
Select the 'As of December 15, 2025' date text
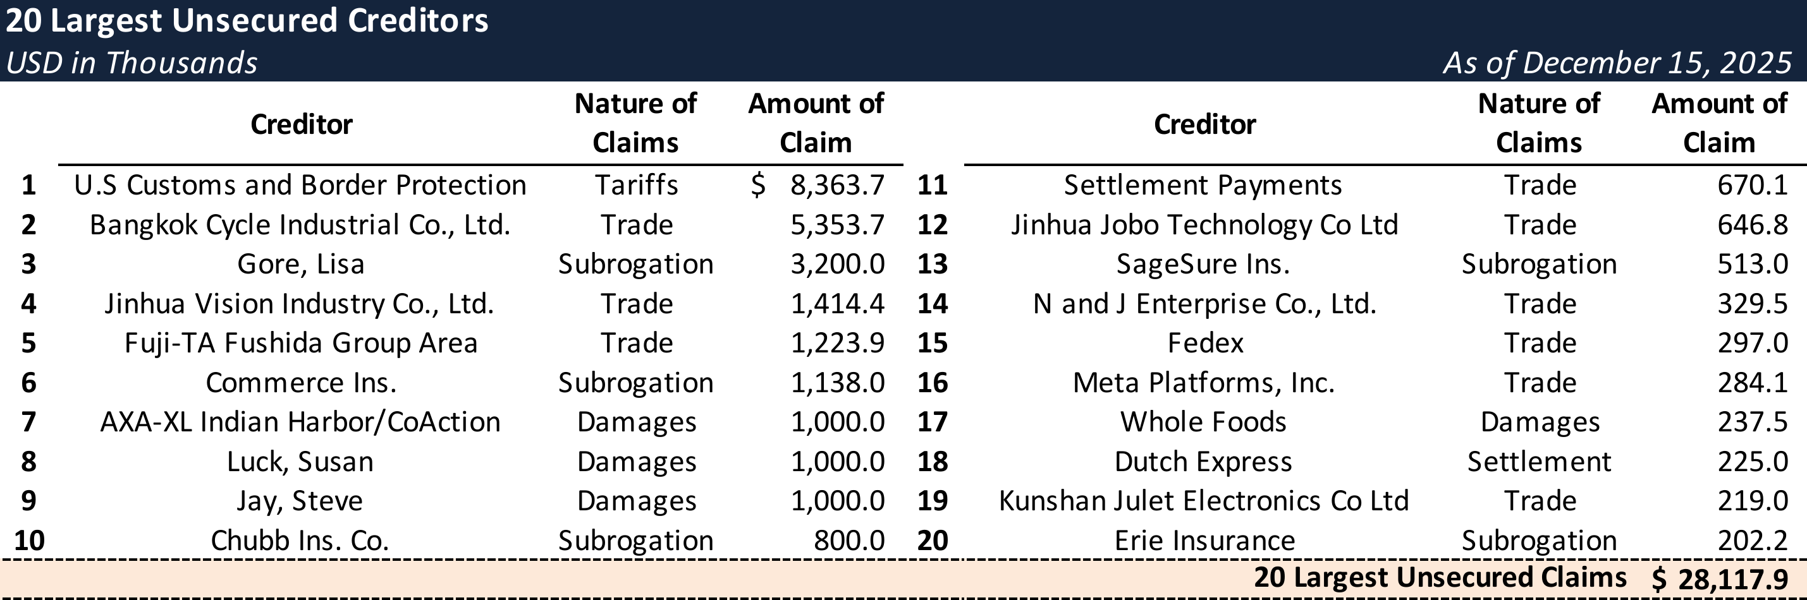pyautogui.click(x=1617, y=63)
